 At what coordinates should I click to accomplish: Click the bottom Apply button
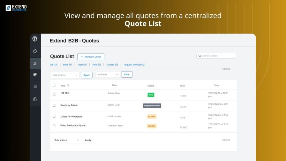coord(88,140)
